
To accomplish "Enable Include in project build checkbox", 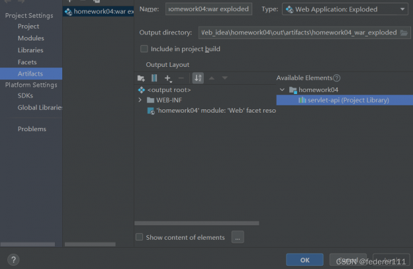I will click(x=144, y=49).
